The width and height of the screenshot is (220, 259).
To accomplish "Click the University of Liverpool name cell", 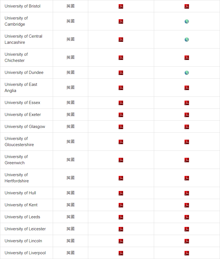I will coord(27,253).
